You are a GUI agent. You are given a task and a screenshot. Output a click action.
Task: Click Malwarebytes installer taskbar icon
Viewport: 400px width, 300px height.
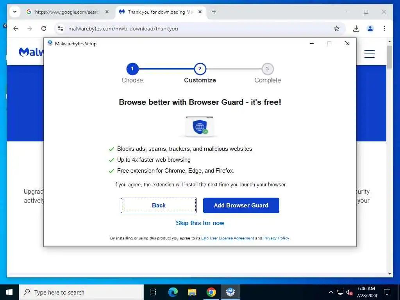tap(230, 292)
